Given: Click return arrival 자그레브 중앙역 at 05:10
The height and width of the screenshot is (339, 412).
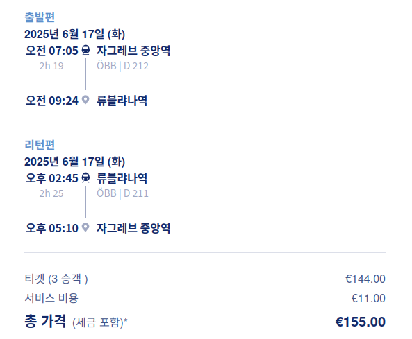Looking at the screenshot, I should point(133,228).
